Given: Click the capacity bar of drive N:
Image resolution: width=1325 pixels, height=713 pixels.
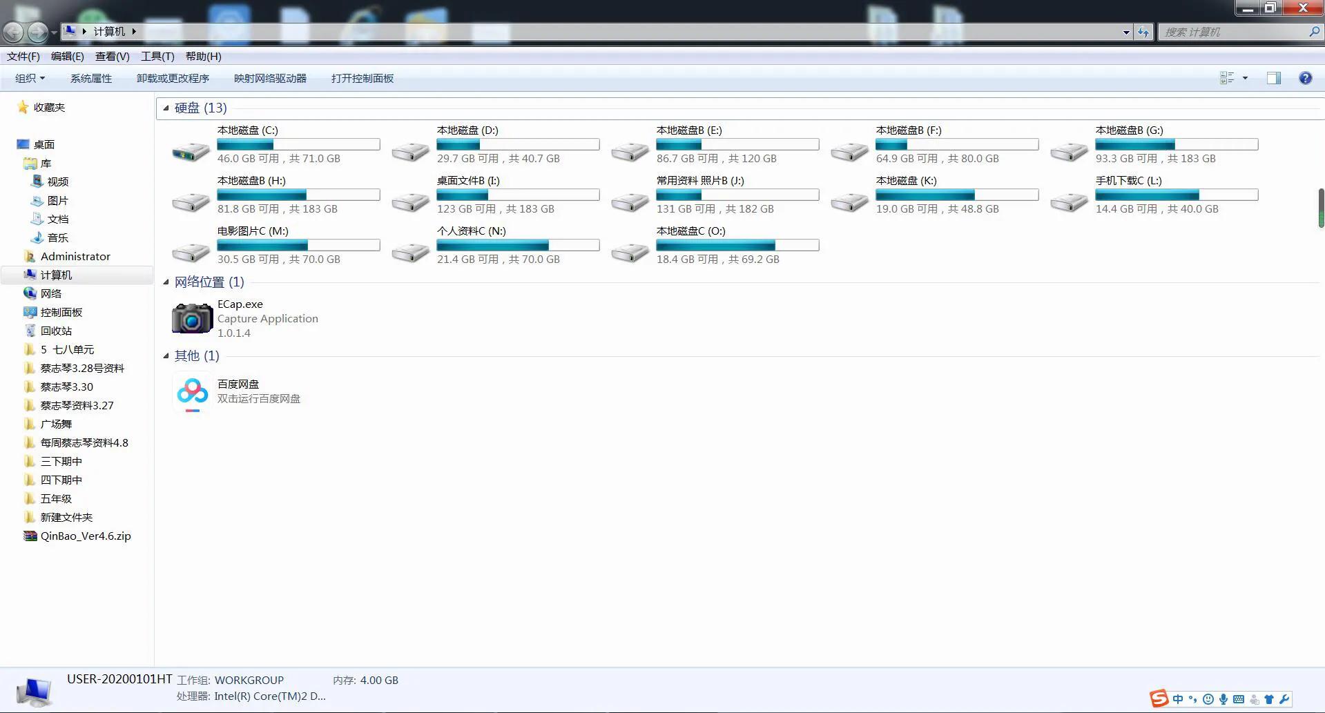Looking at the screenshot, I should 518,245.
